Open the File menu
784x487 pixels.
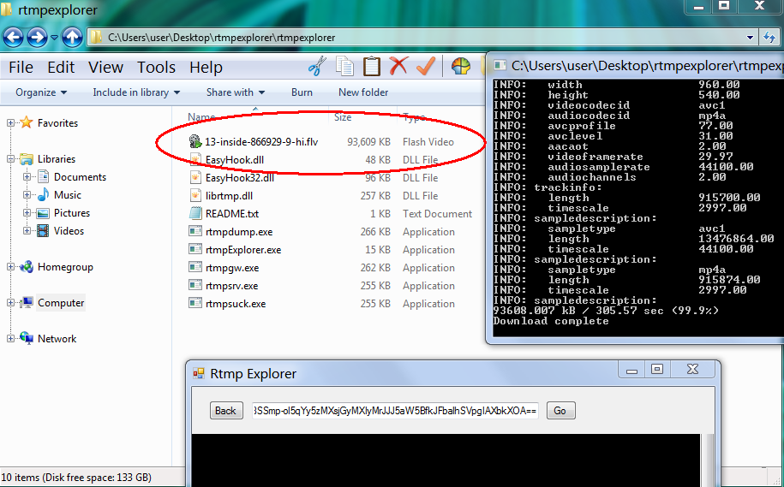point(21,67)
